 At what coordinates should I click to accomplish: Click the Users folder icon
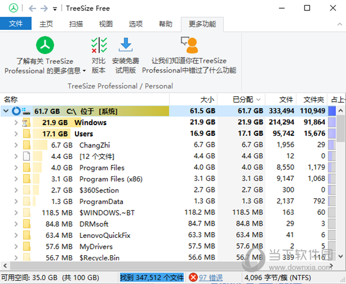(x=27, y=134)
